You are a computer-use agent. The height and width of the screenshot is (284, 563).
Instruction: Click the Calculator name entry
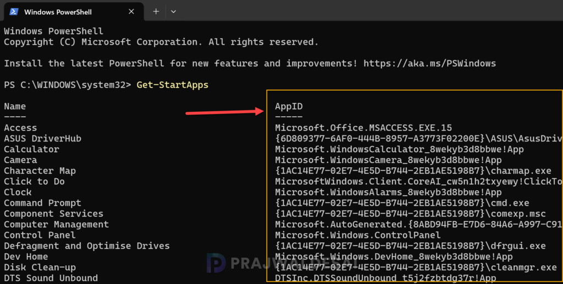(x=31, y=149)
